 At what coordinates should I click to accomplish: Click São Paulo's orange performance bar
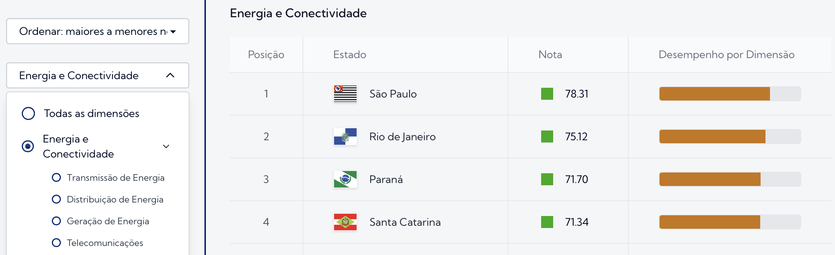pos(714,93)
